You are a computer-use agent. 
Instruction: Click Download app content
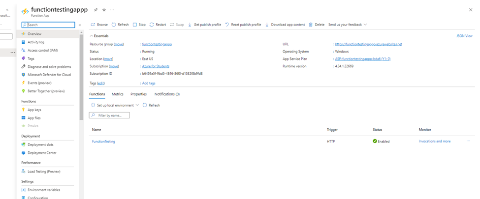pos(285,25)
